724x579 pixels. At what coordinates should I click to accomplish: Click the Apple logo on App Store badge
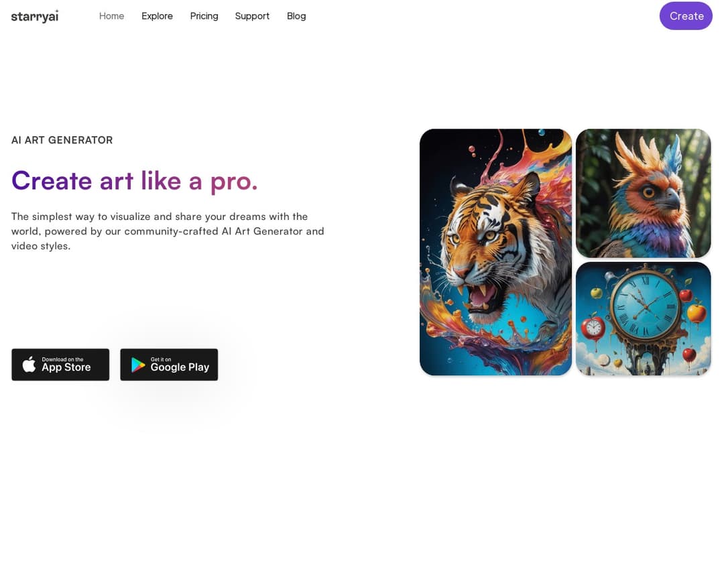29,365
